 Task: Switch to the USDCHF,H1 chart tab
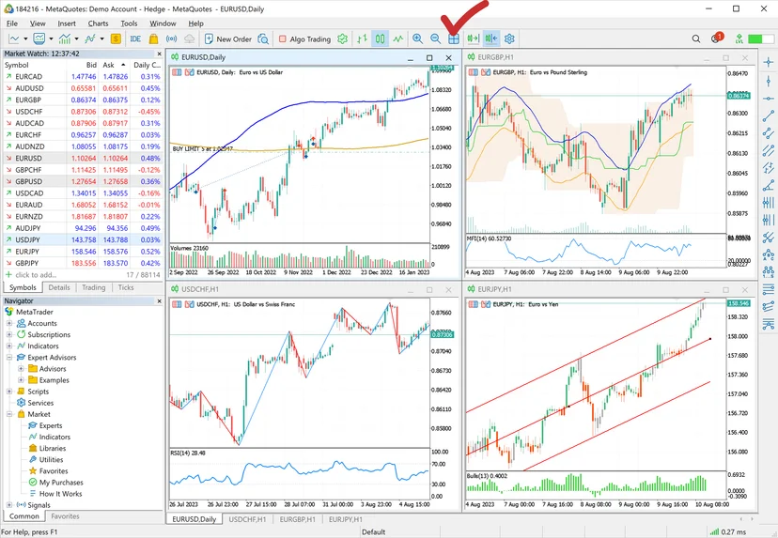[247, 519]
